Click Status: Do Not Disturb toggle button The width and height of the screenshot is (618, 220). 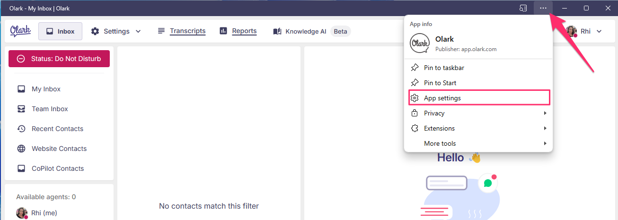pos(59,59)
